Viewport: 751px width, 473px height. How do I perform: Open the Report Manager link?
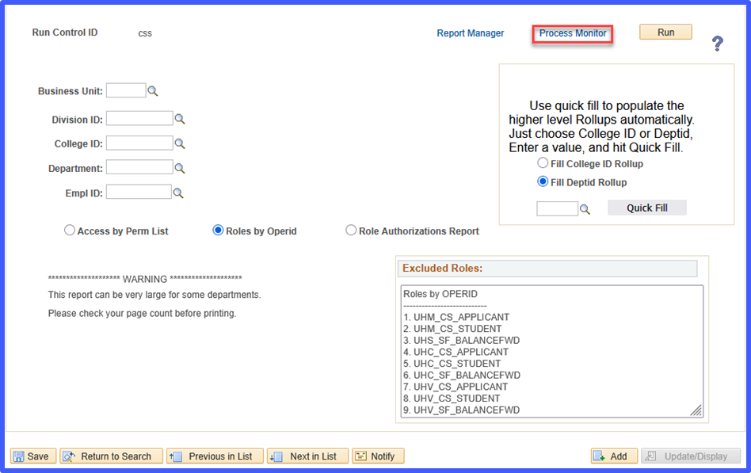pos(471,33)
